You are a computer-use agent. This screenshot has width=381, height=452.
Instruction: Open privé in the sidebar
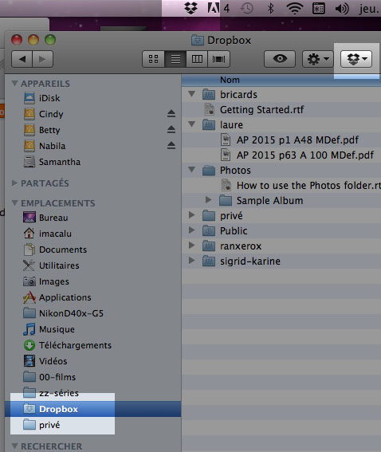(49, 425)
